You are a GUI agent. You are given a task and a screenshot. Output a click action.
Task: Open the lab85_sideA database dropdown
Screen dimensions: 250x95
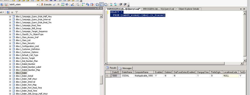(x=38, y=4)
